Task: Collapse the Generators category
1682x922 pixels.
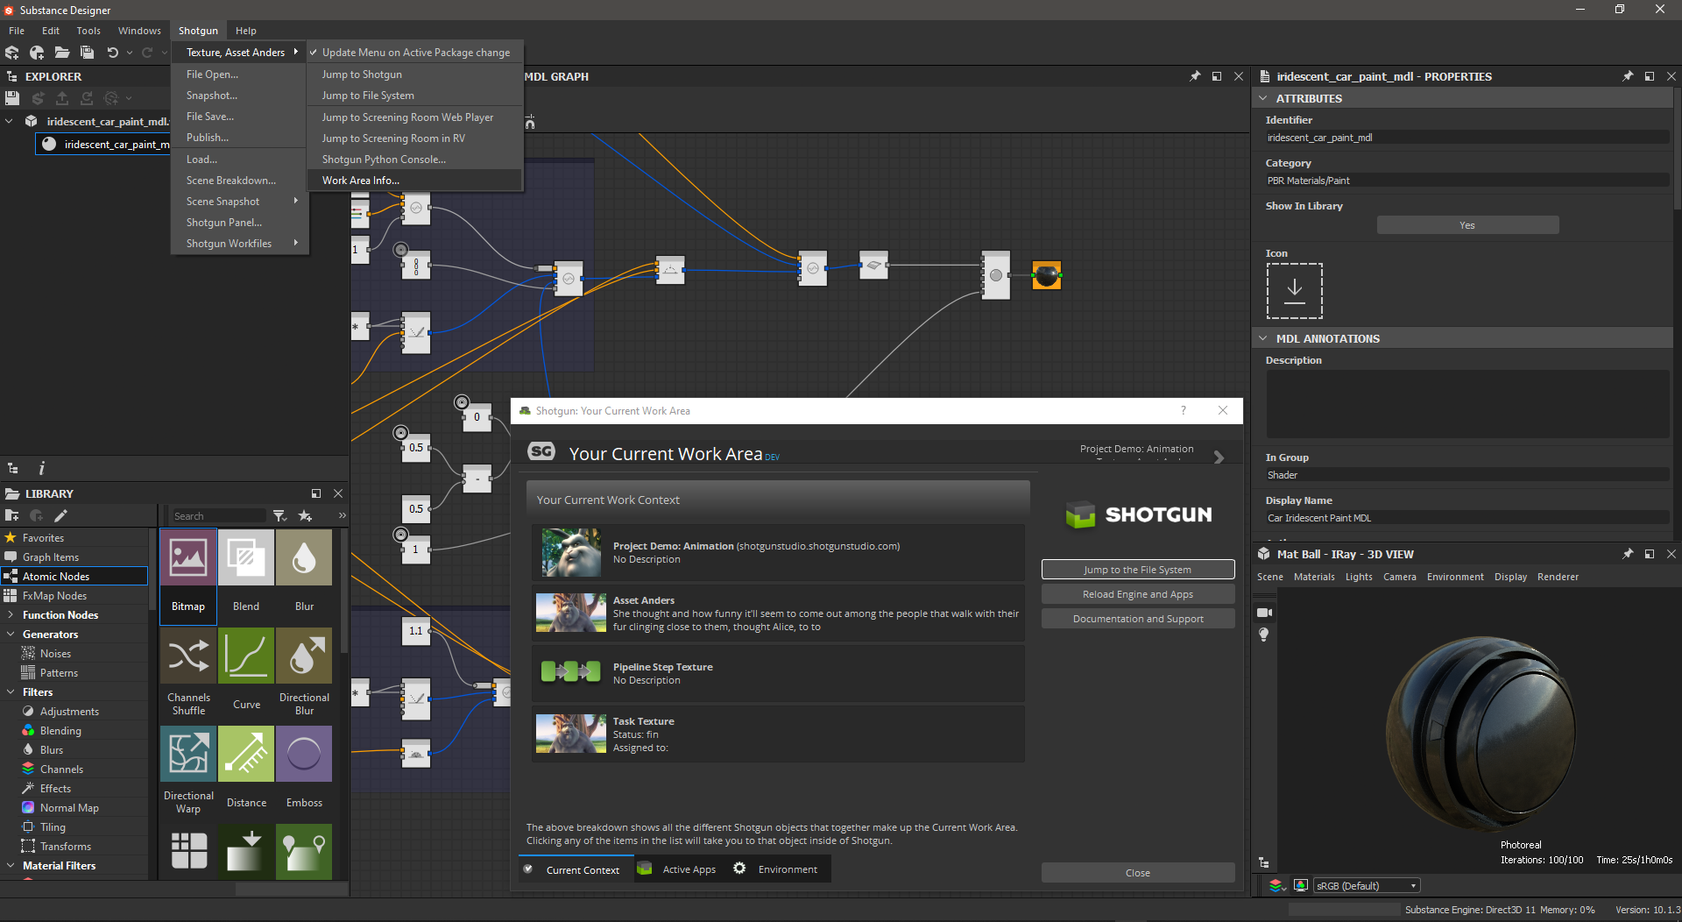Action: coord(9,634)
